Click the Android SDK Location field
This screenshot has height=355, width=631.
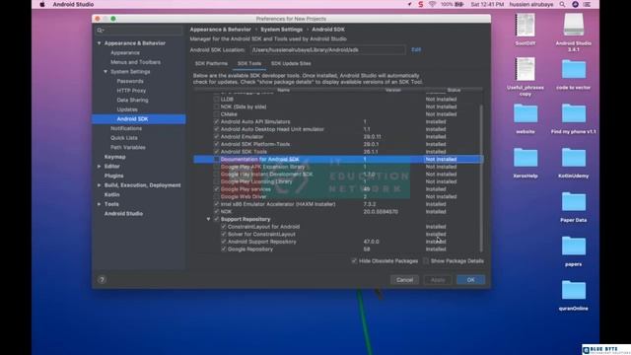point(327,50)
